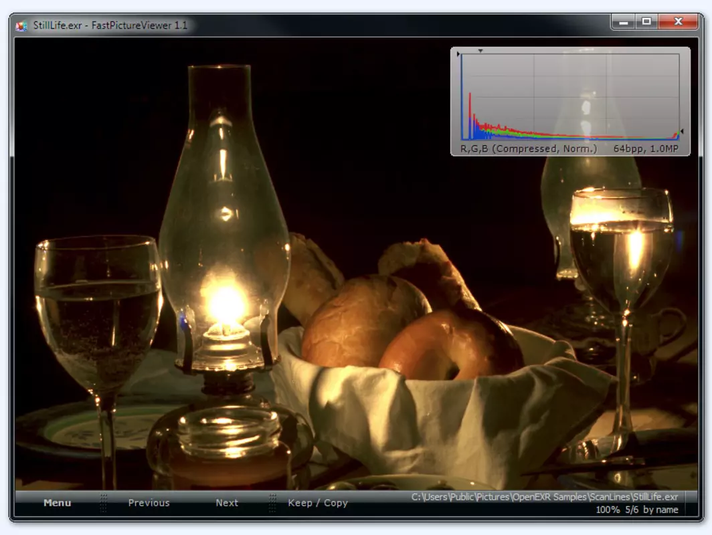Advance to the Next image
The width and height of the screenshot is (712, 535).
click(227, 503)
